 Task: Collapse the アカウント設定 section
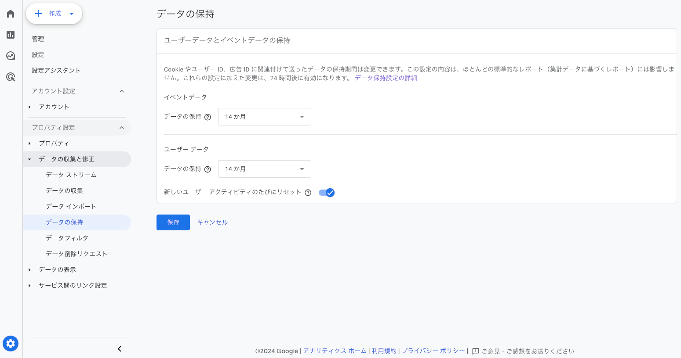coord(122,91)
